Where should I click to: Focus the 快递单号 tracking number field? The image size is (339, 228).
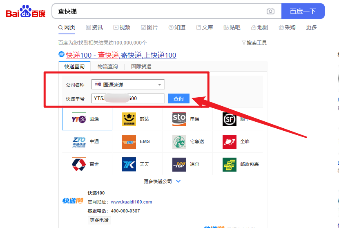[x=128, y=98]
